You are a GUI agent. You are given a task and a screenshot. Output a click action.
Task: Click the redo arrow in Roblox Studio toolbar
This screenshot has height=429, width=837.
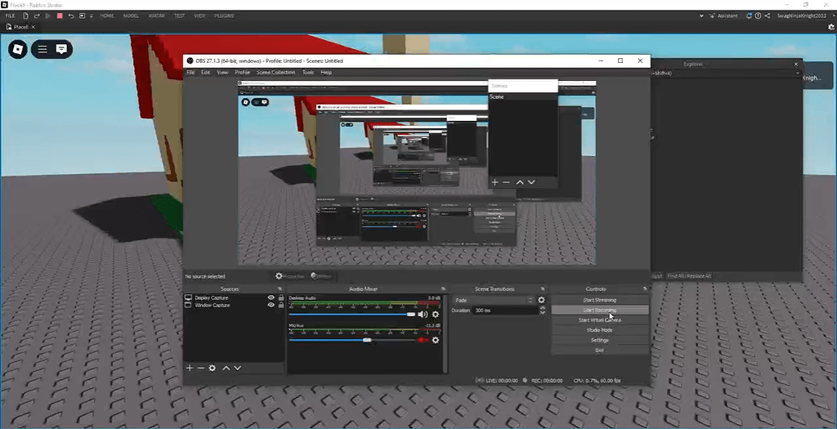coord(37,16)
